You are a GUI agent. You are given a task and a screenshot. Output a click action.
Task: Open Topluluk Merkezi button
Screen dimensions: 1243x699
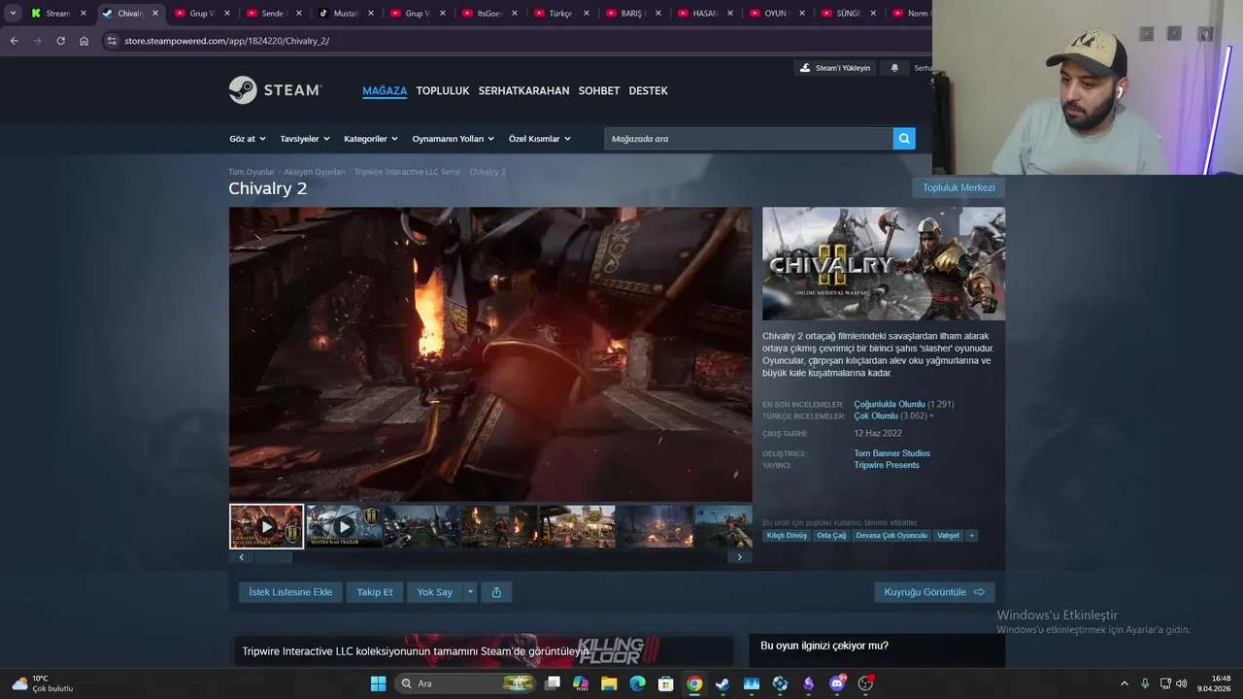(958, 187)
